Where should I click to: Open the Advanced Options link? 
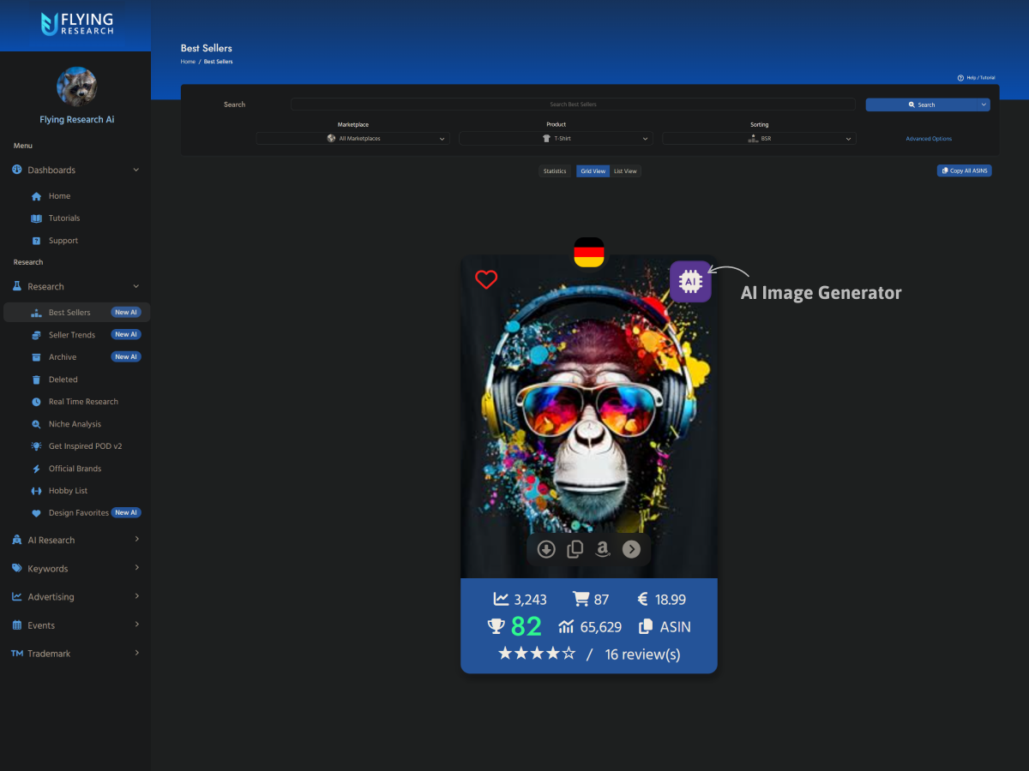[x=929, y=139]
